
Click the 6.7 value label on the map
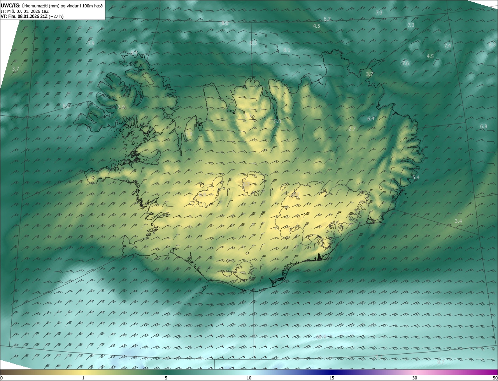pos(327,19)
